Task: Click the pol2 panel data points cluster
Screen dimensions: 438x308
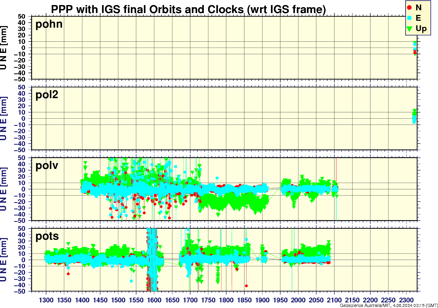Action: [414, 116]
